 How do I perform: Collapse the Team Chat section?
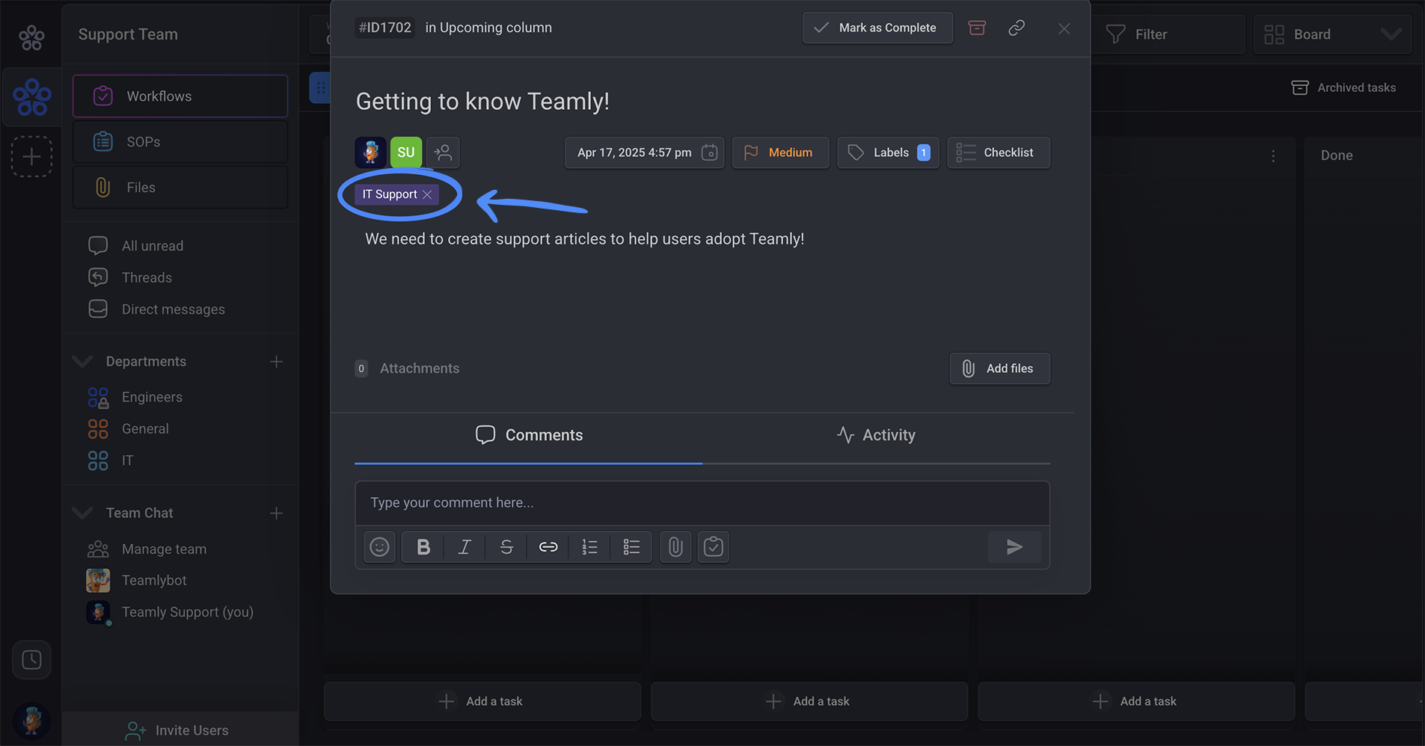coord(82,513)
